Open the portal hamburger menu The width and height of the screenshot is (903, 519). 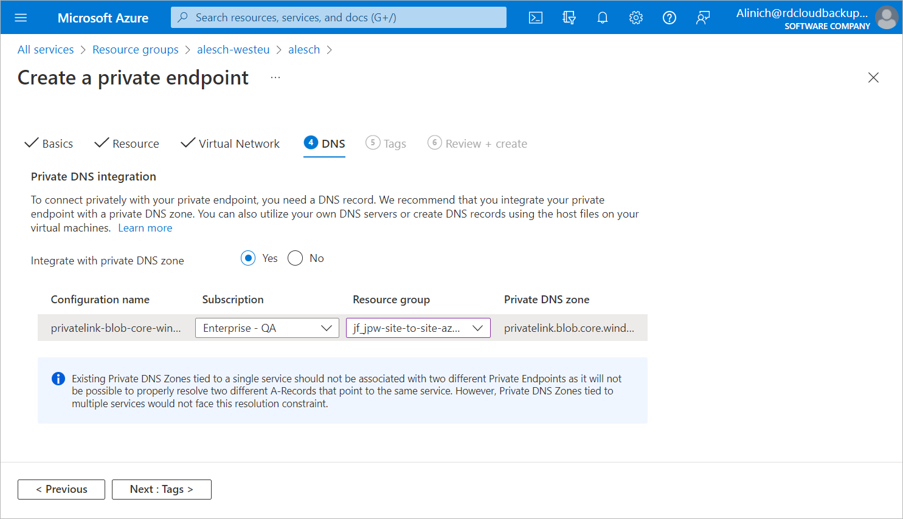tap(21, 18)
